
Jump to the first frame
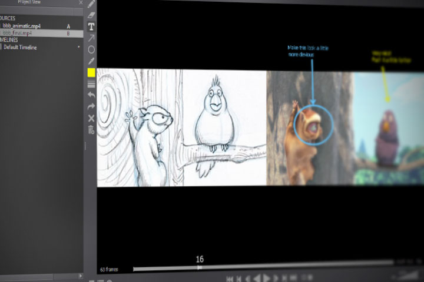230,278
